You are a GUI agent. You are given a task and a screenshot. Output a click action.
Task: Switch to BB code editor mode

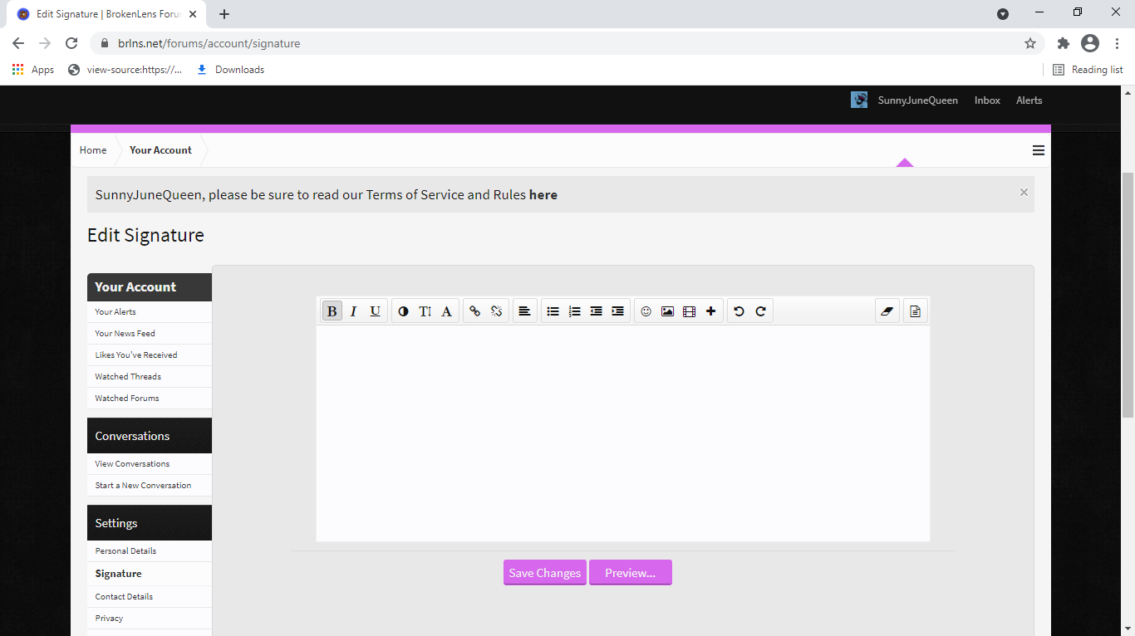pyautogui.click(x=915, y=311)
